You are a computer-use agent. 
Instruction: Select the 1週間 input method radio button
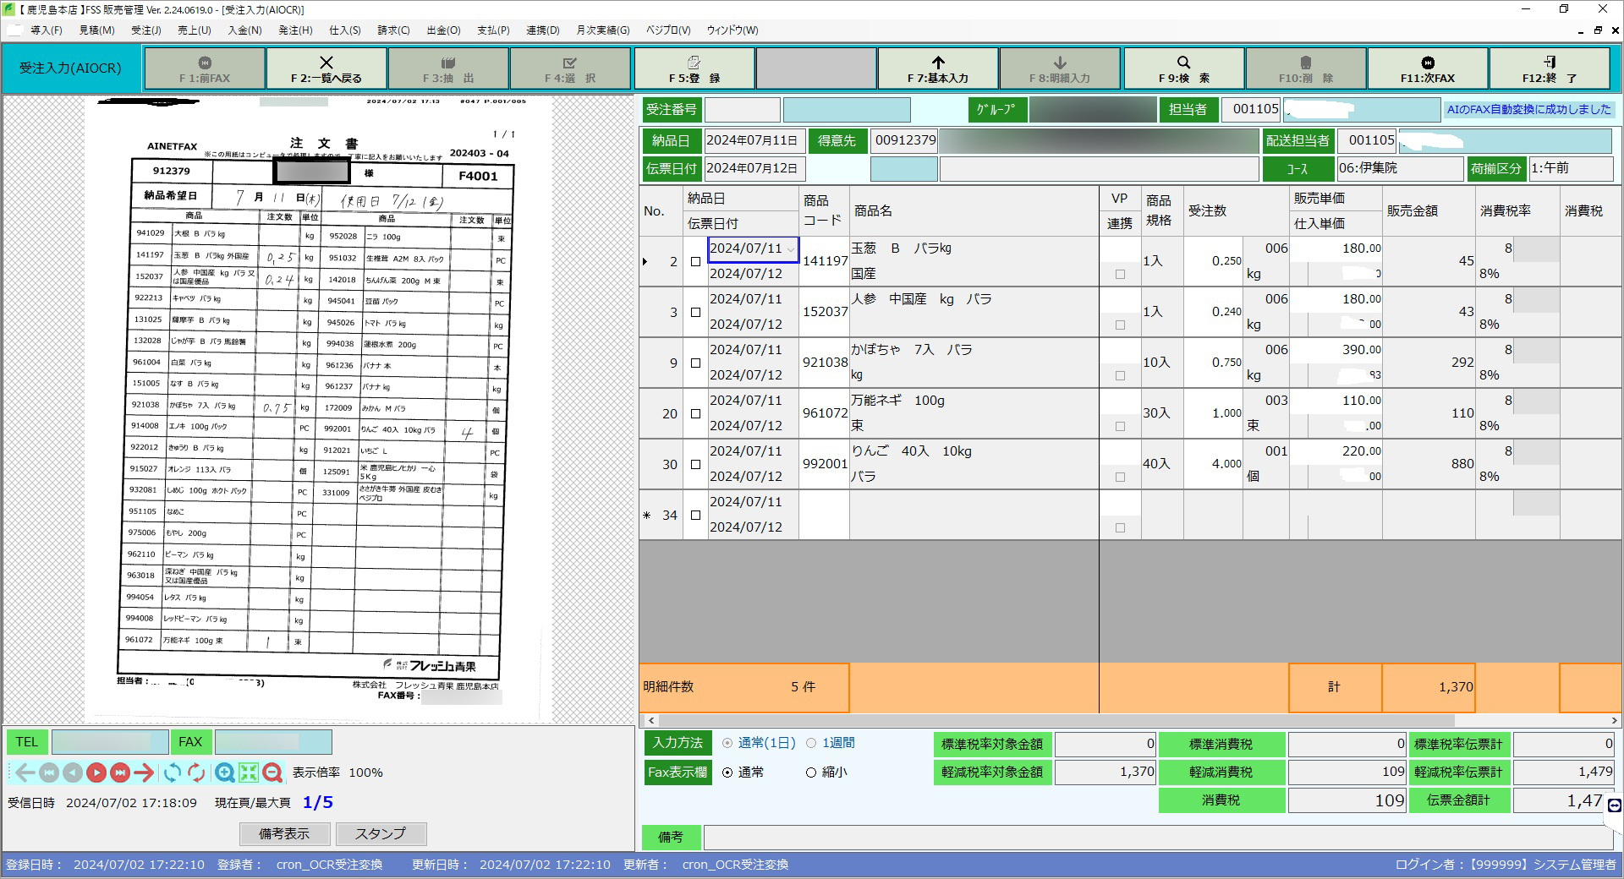811,743
